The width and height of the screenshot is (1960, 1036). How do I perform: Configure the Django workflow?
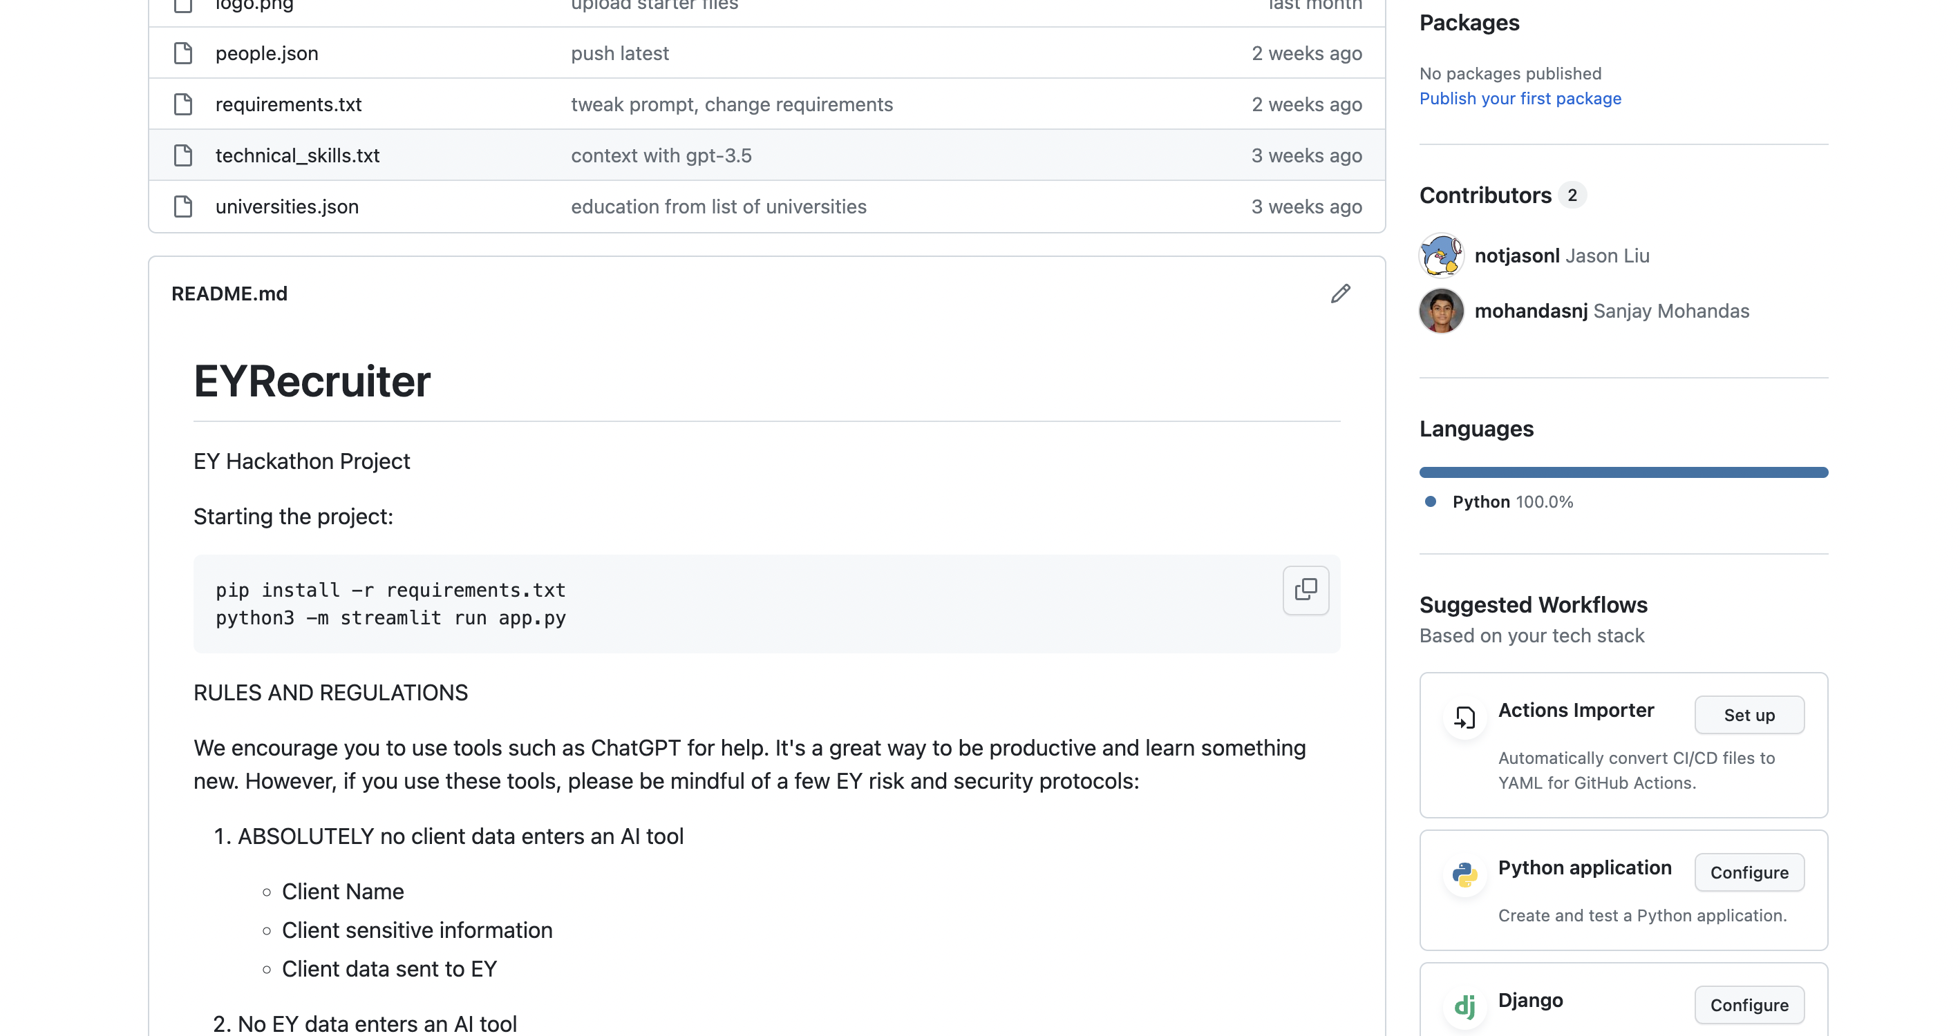click(1749, 1005)
